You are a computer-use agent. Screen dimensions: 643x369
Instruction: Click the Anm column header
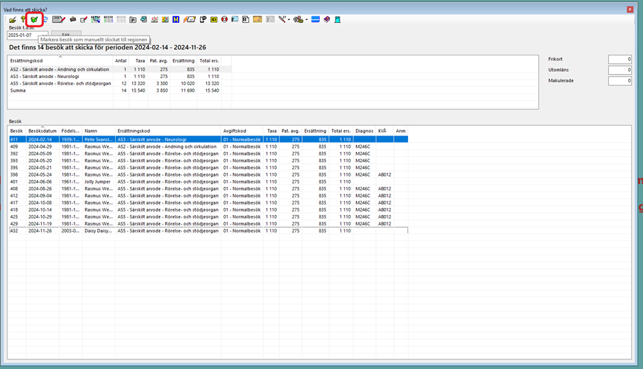401,131
